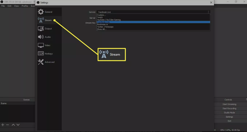Add a new scene with plus icon
This screenshot has height=132, width=247.
[x=3, y=125]
